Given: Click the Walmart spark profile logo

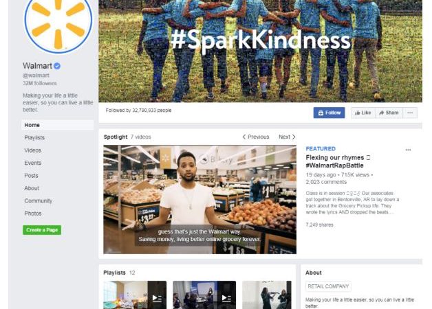Looking at the screenshot, I should coord(58,24).
